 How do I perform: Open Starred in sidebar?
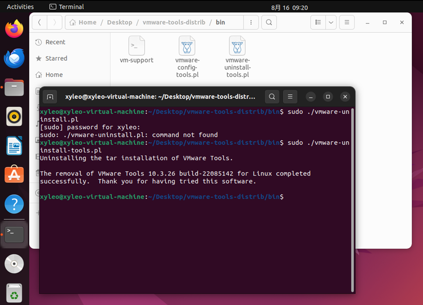[x=56, y=59]
